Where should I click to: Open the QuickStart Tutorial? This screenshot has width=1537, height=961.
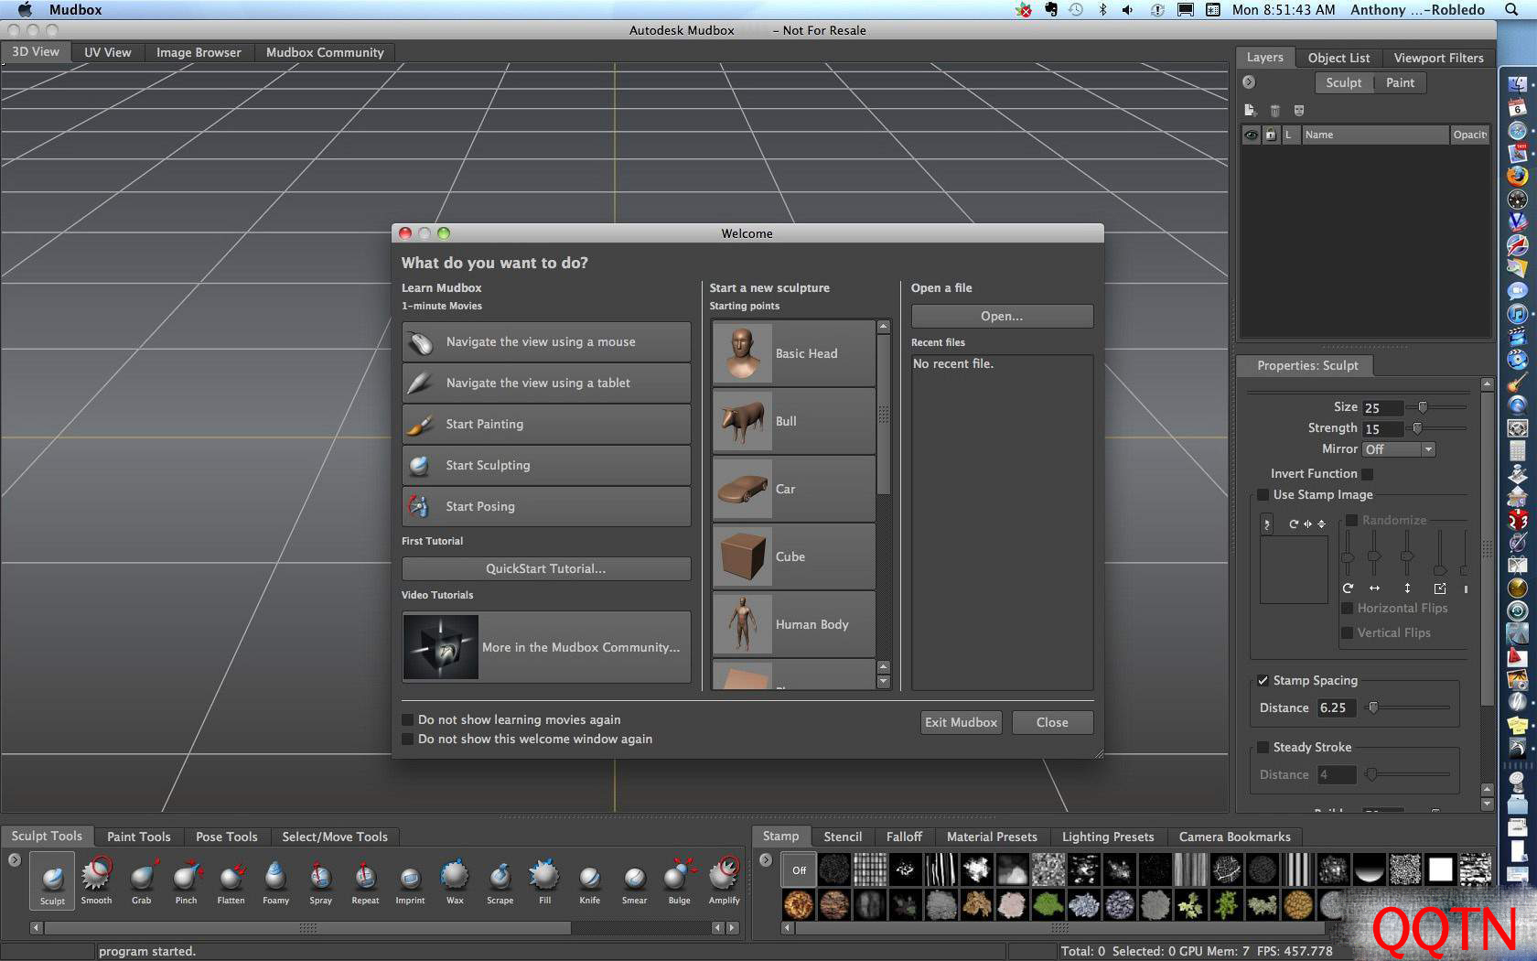[546, 568]
